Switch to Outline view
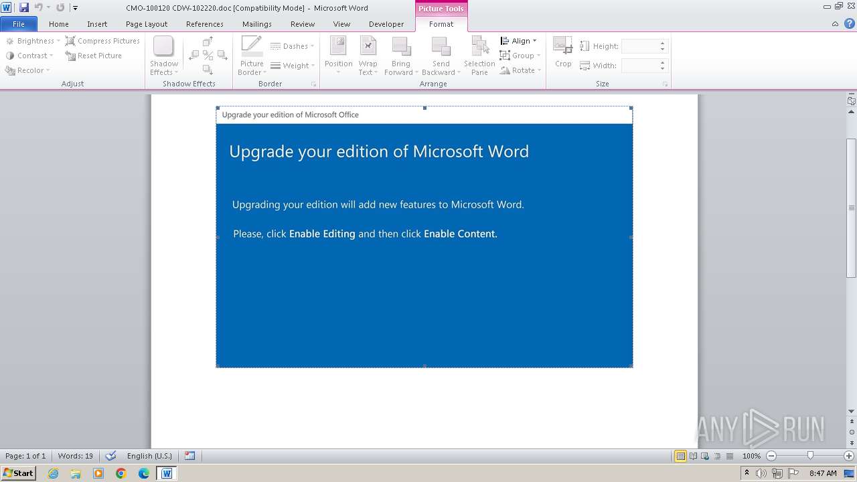 (x=717, y=456)
